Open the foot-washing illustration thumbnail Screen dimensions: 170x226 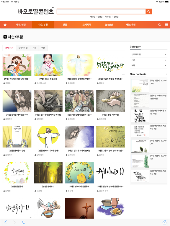pos(48,208)
